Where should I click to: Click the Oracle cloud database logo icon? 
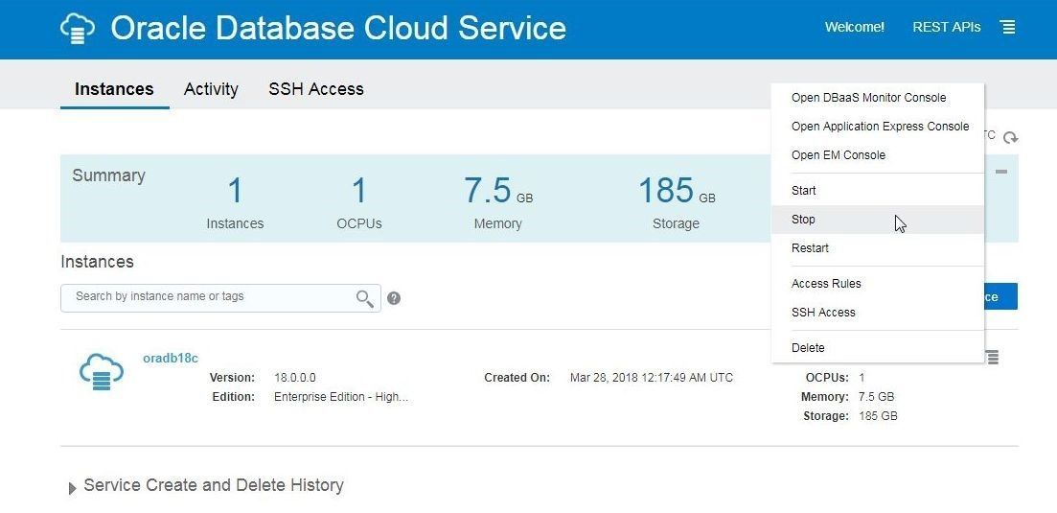click(78, 29)
